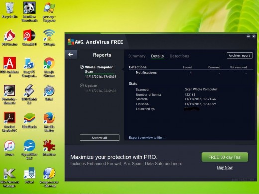This screenshot has height=194, width=259.
Task: Click the Removed column header
Action: click(214, 67)
